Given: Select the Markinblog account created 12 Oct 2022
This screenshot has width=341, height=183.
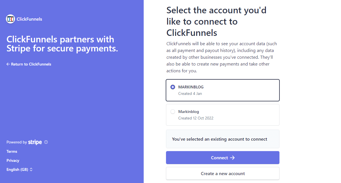Looking at the screenshot, I should [222, 115].
